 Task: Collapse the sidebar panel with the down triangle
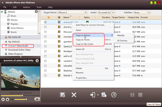(21, 57)
